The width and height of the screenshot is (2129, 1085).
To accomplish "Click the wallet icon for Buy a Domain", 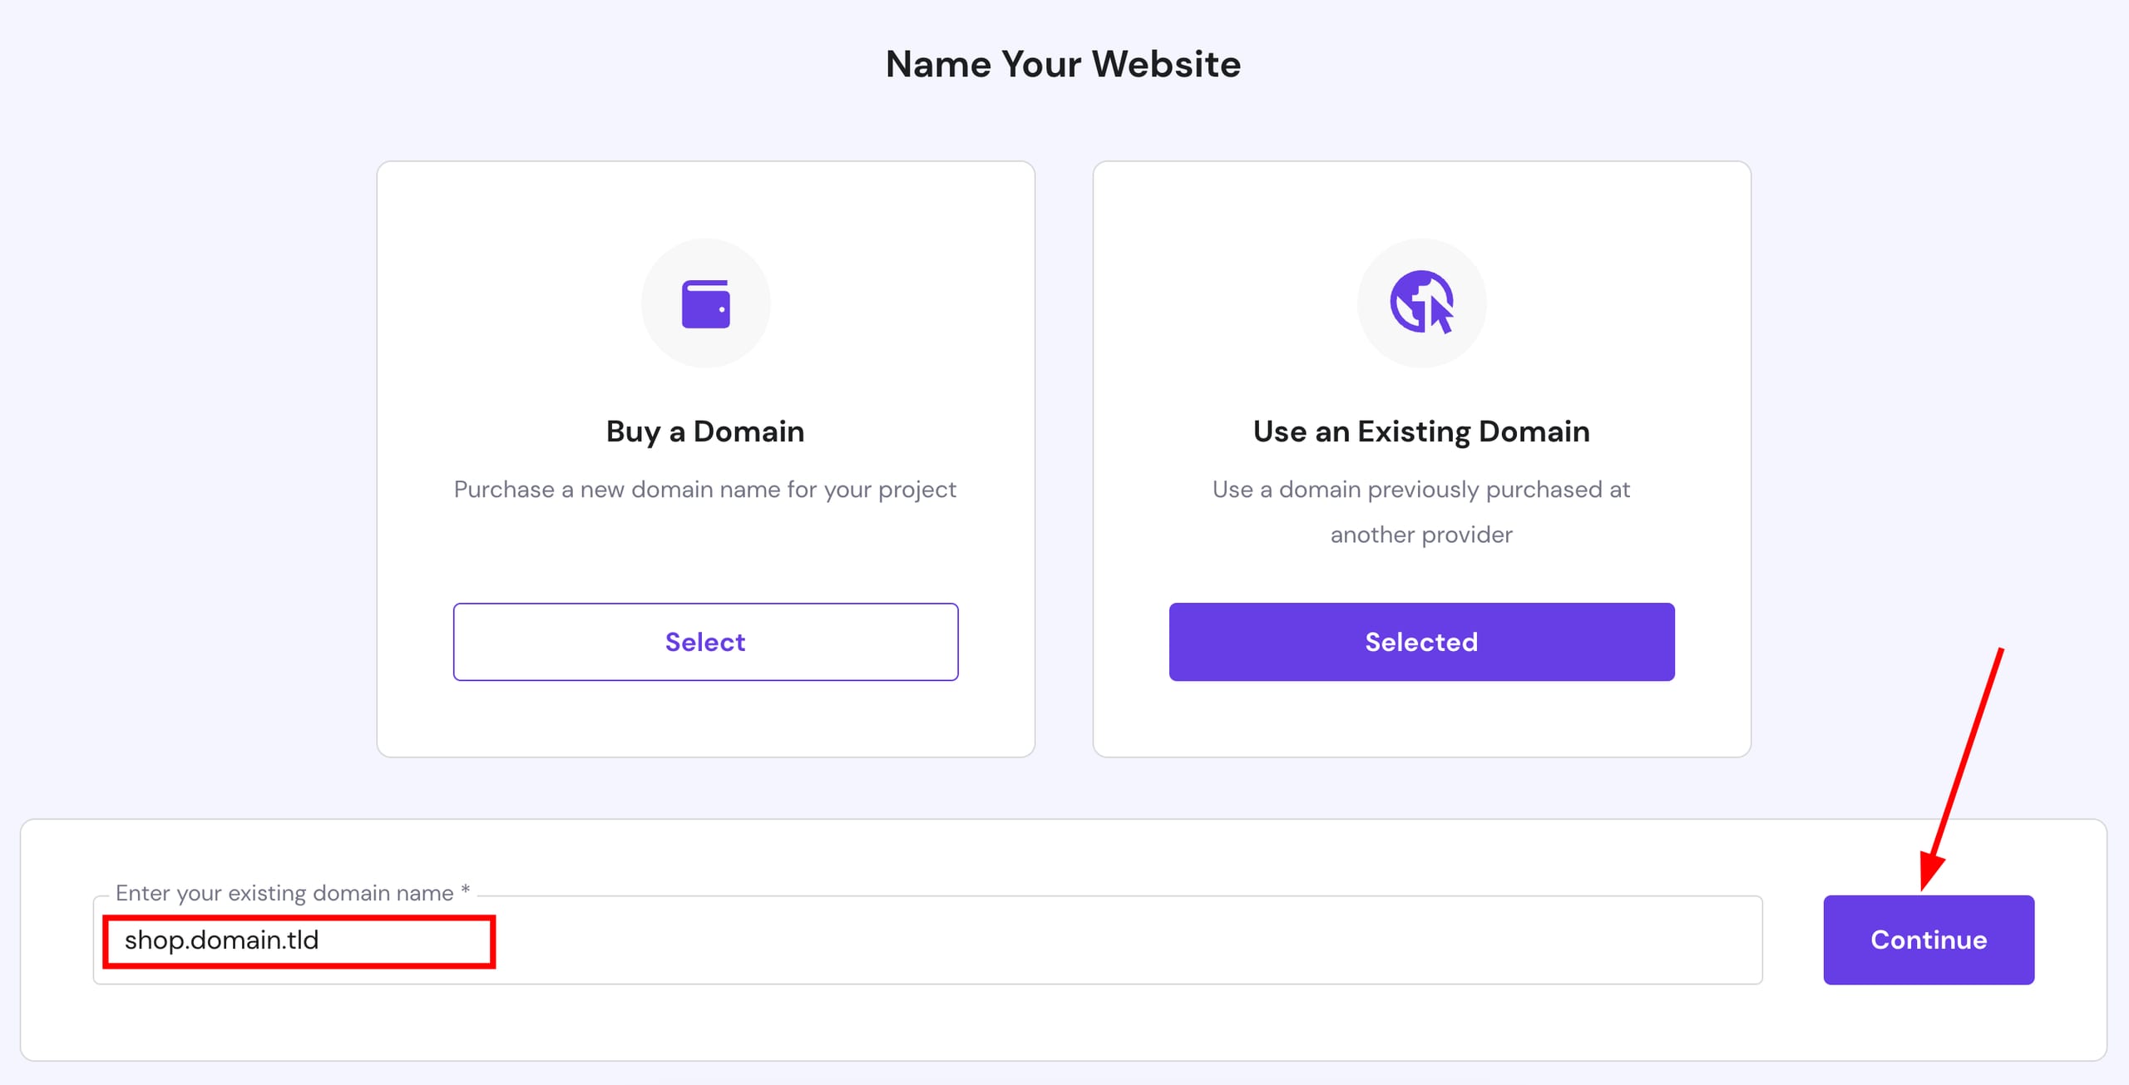I will 705,304.
